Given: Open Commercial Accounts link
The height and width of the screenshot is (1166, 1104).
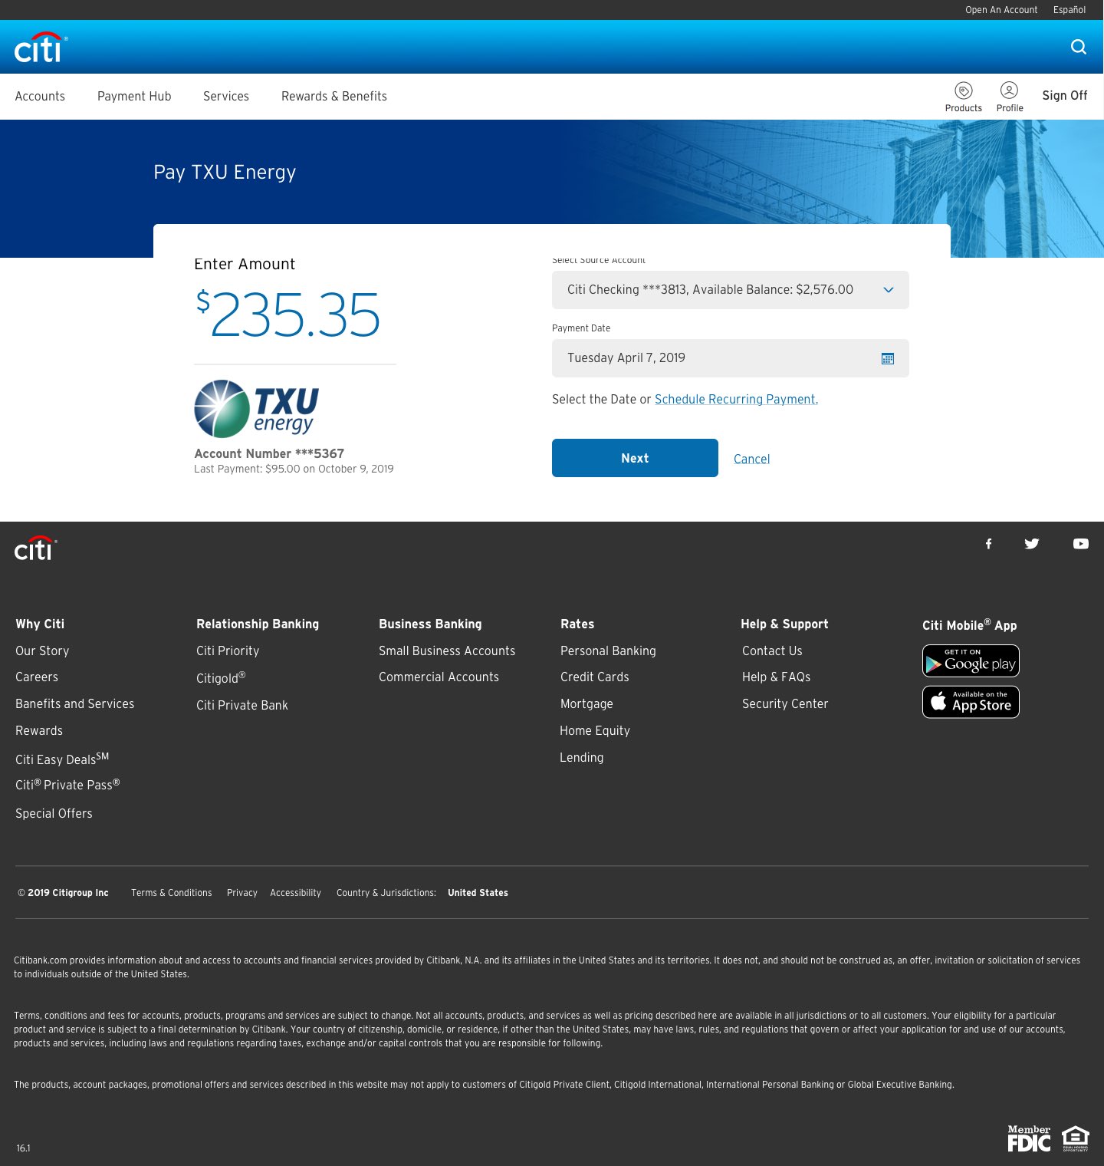Looking at the screenshot, I should (x=439, y=677).
